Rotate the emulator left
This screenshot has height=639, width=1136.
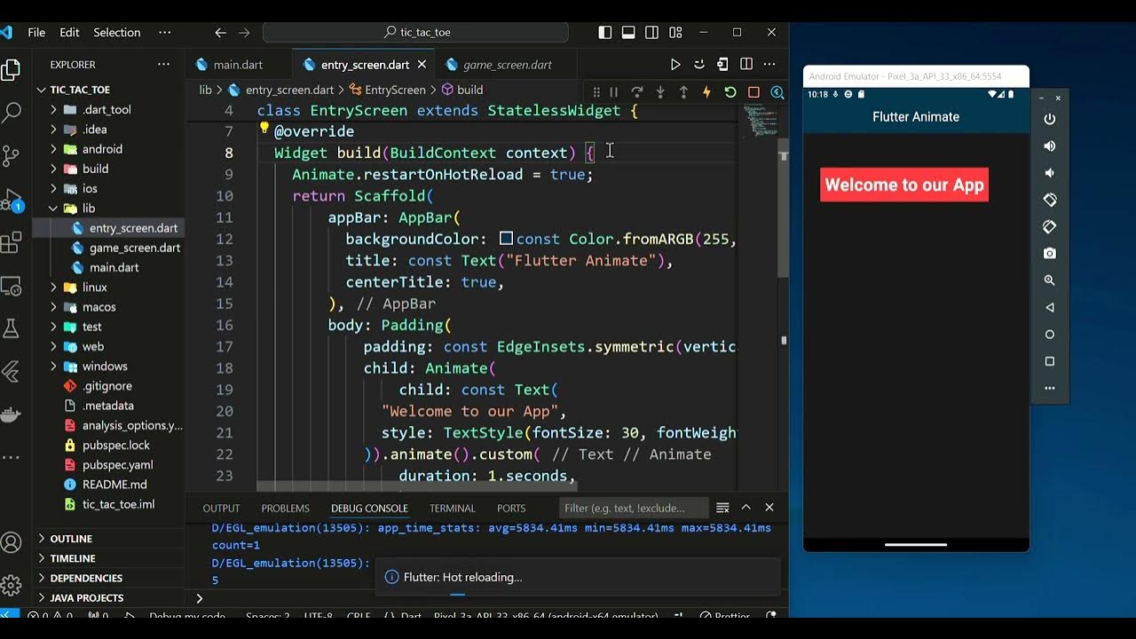pos(1050,200)
